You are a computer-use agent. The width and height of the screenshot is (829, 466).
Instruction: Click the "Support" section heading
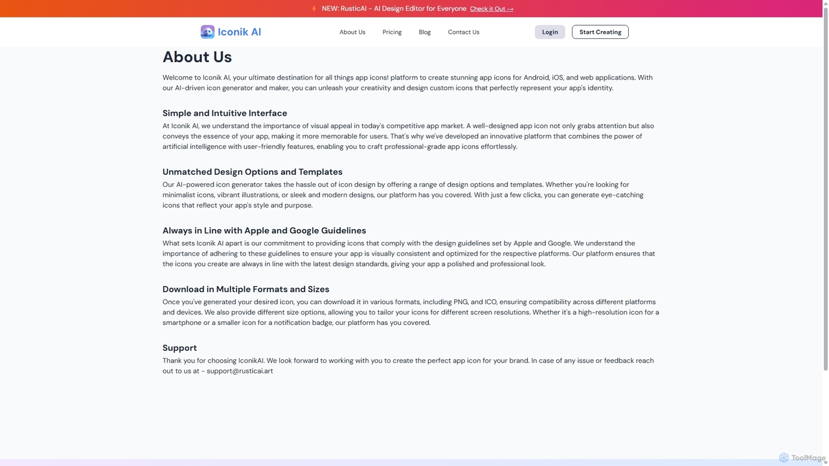tap(179, 348)
